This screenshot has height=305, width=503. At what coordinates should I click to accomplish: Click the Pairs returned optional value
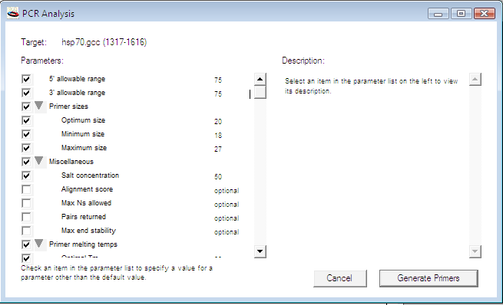pos(227,218)
